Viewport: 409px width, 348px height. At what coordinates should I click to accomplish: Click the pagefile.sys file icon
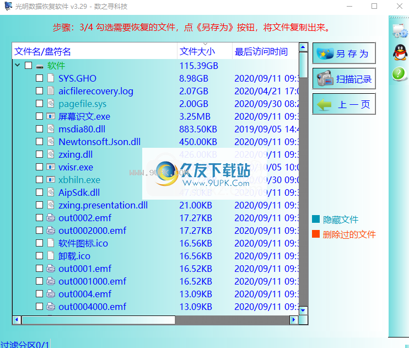(51, 103)
